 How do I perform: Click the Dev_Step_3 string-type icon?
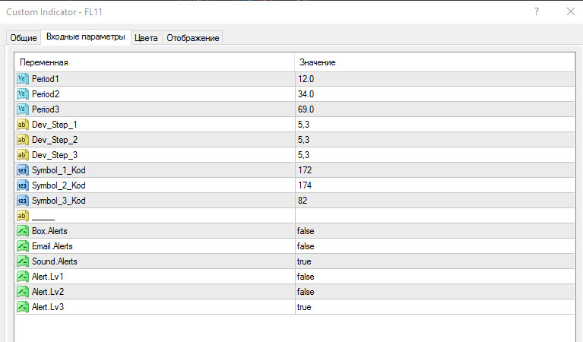point(23,155)
